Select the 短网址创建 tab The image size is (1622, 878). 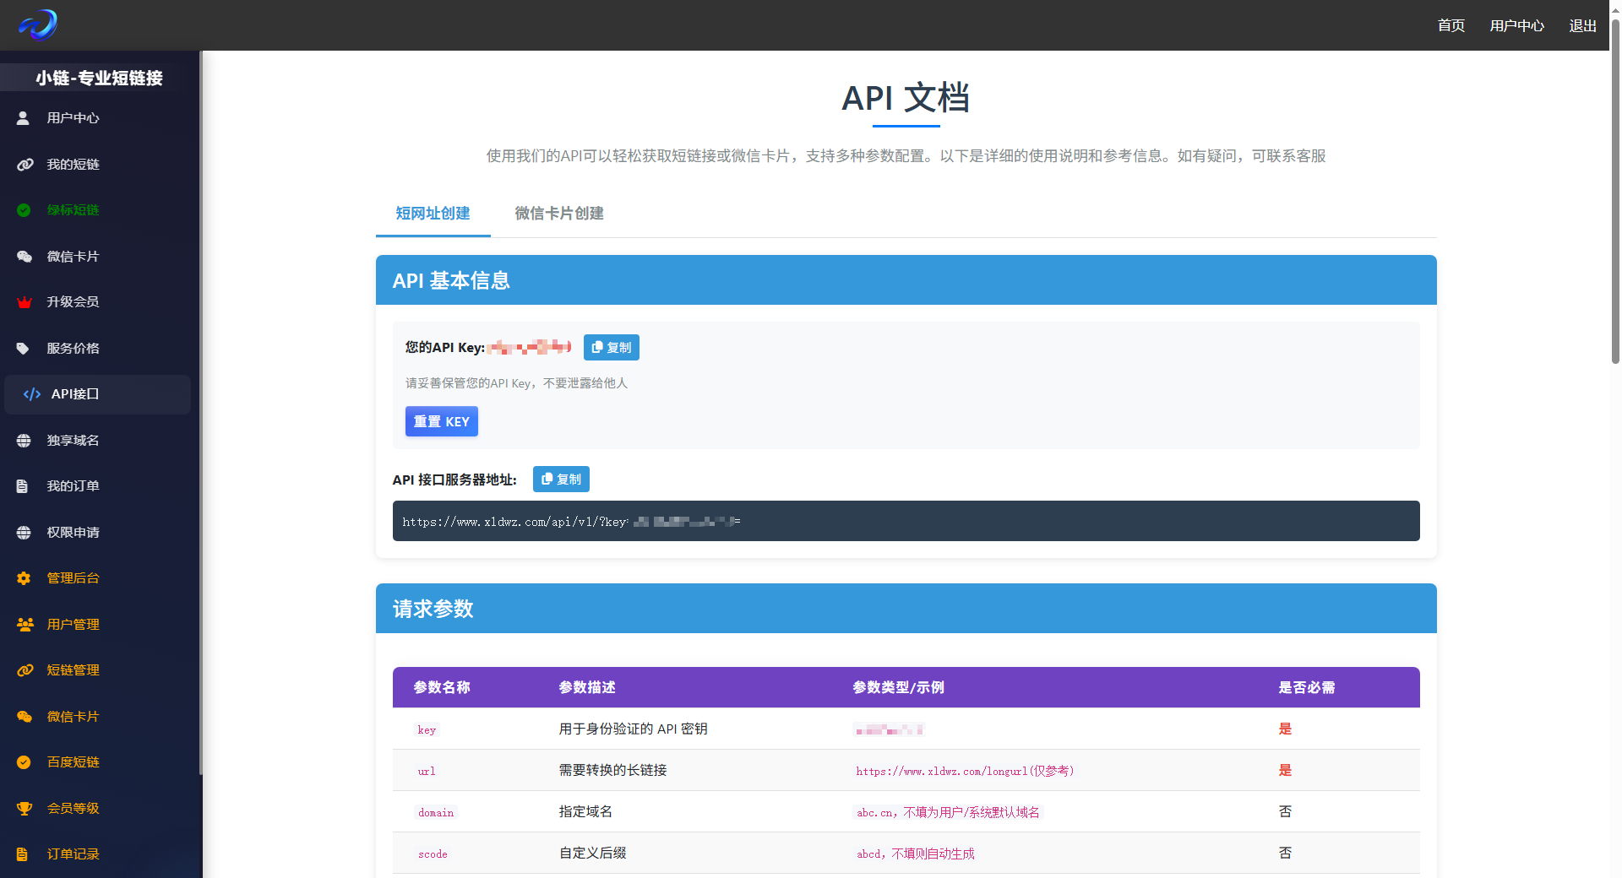(x=433, y=214)
